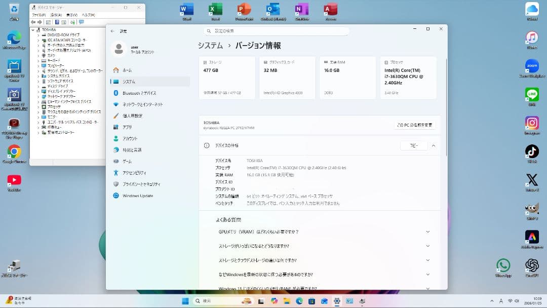547x308 pixels.
Task: Click このPCの名前を変更 button
Action: point(415,125)
